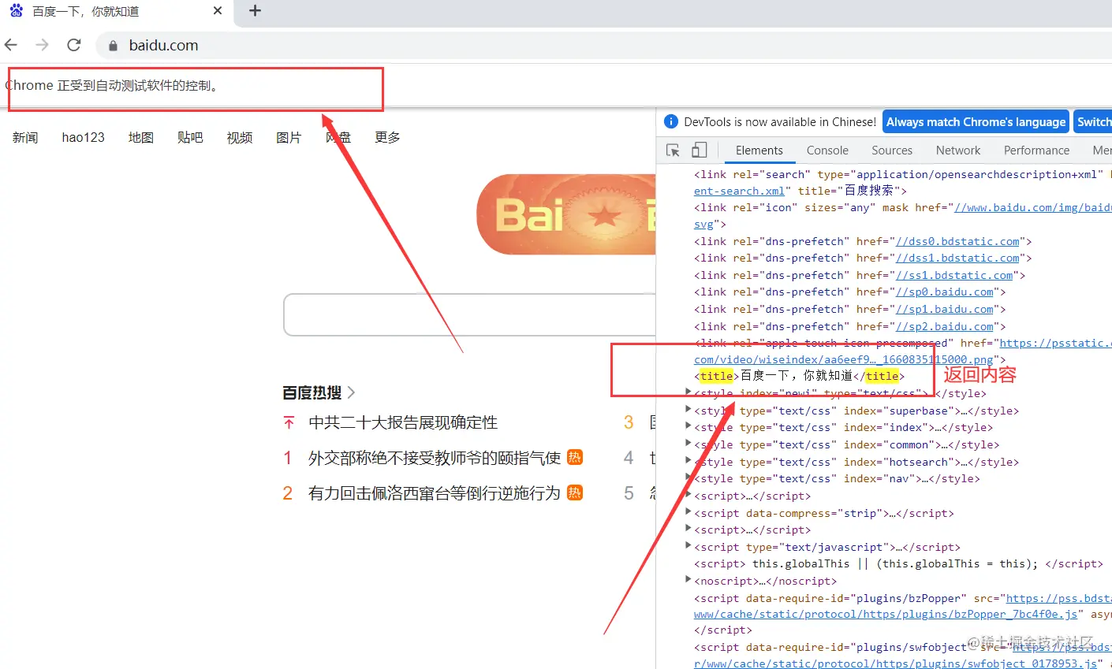This screenshot has width=1112, height=669.
Task: Click the Baidu logo image
Action: (566, 214)
